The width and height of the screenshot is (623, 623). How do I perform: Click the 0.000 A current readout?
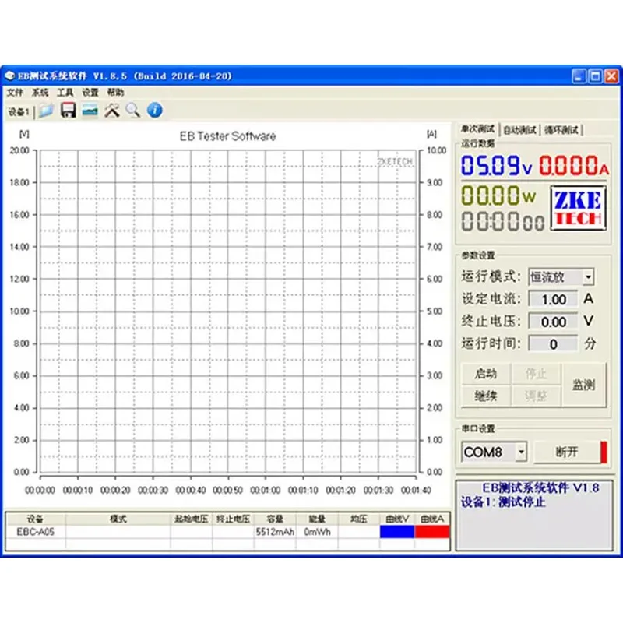(x=574, y=165)
